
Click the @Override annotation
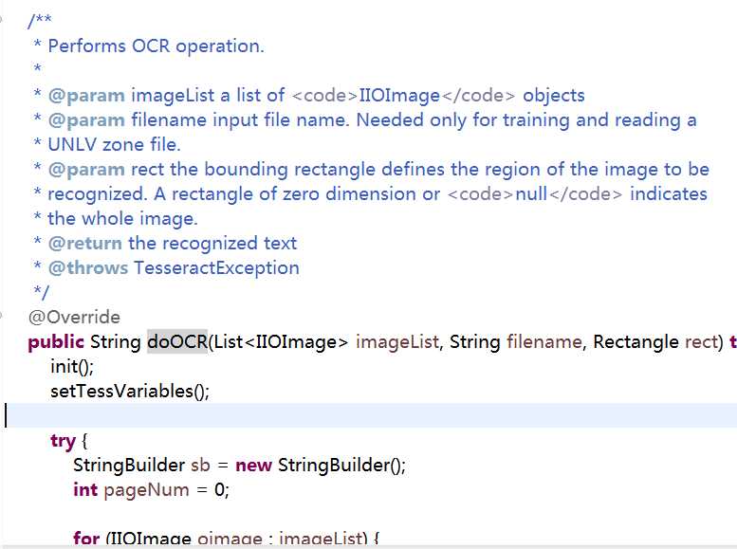point(74,318)
